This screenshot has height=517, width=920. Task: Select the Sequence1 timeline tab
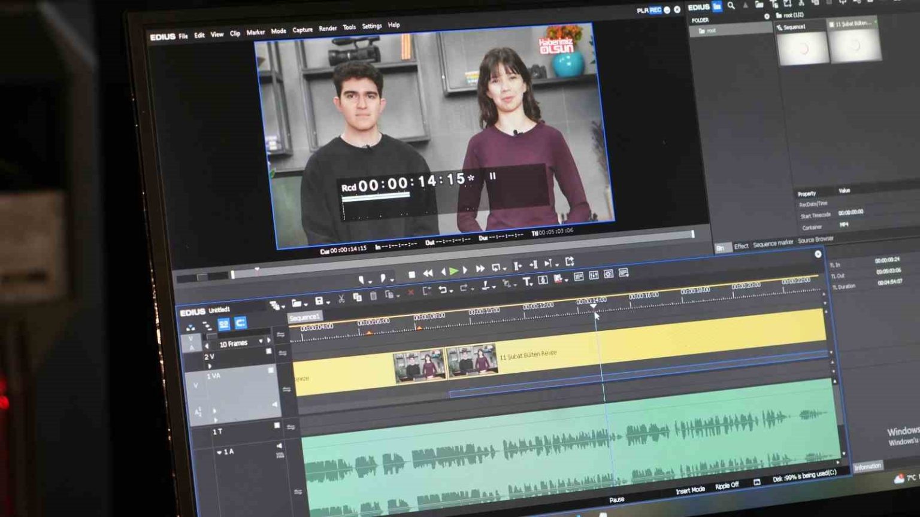click(x=305, y=318)
